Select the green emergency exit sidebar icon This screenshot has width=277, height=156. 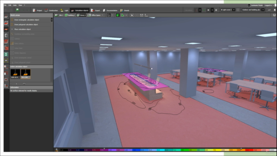click(6, 54)
